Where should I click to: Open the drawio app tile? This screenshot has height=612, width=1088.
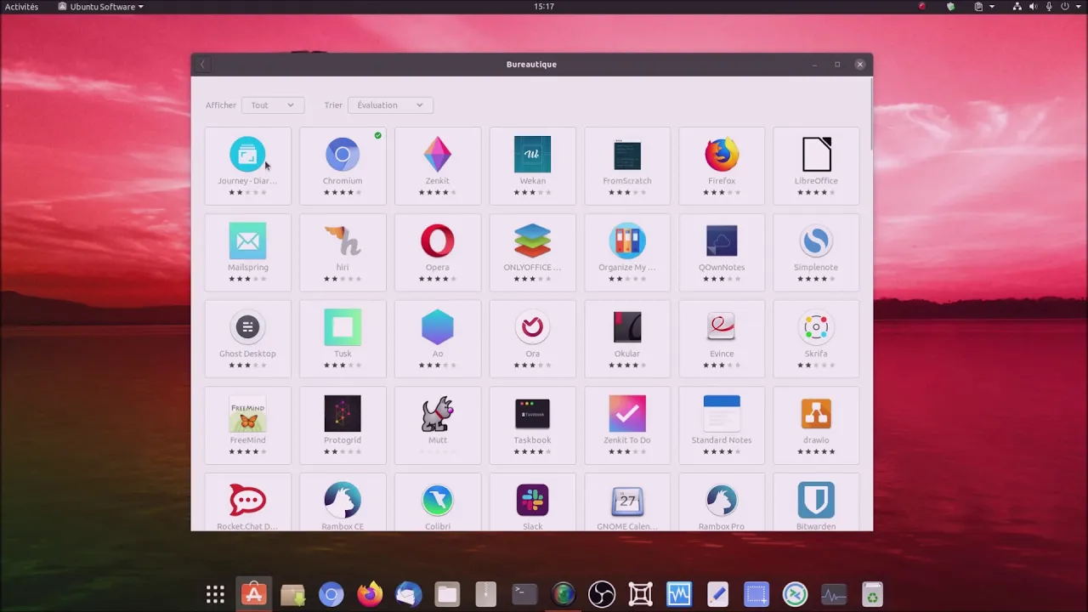coord(816,425)
